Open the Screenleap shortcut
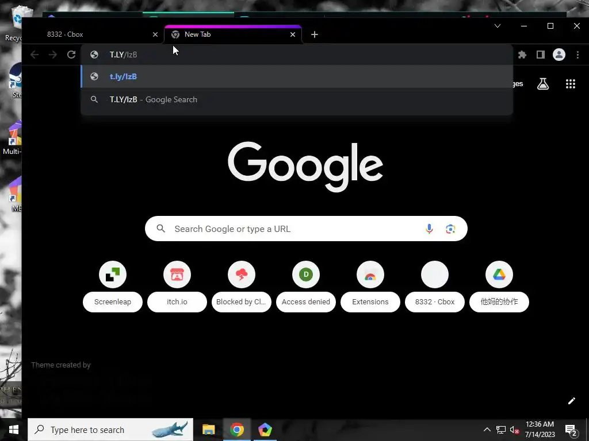 113,287
